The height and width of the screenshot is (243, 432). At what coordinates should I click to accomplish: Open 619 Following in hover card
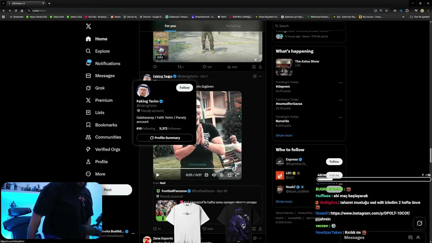pyautogui.click(x=146, y=129)
